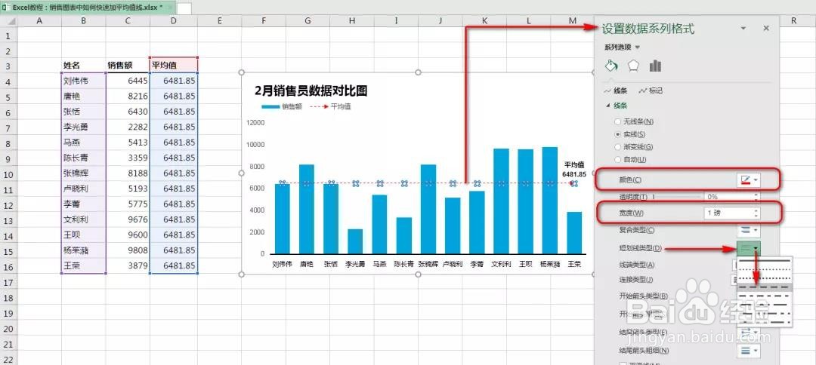Open the Fill & Line paint bucket tab
Viewport: 816px width, 365px height.
tap(611, 66)
